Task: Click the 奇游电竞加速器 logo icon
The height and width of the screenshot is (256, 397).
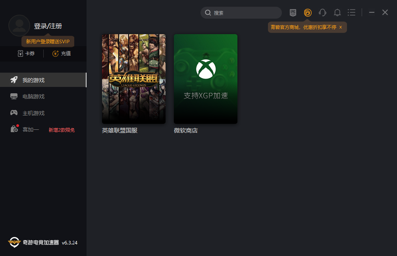Action: 14,243
